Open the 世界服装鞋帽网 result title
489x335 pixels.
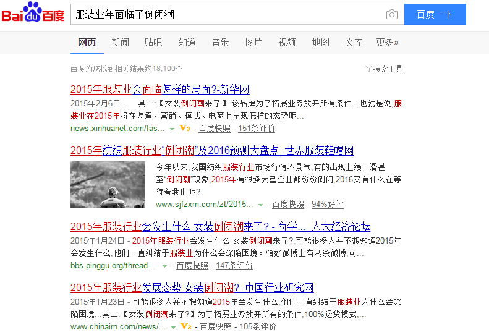[x=212, y=151]
